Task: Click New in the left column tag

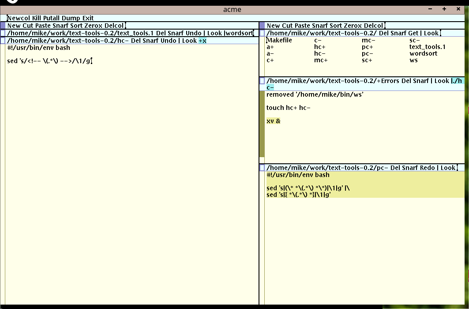Action: [x=14, y=26]
